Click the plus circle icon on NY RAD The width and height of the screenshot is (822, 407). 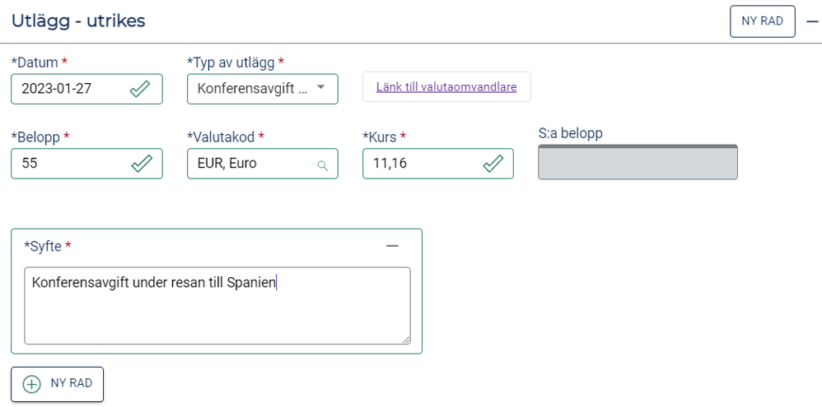(x=32, y=384)
